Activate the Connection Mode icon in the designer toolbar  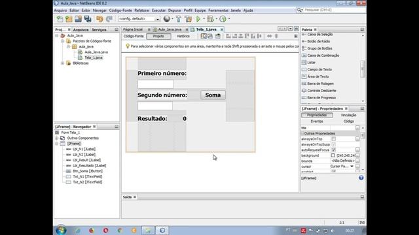210,36
